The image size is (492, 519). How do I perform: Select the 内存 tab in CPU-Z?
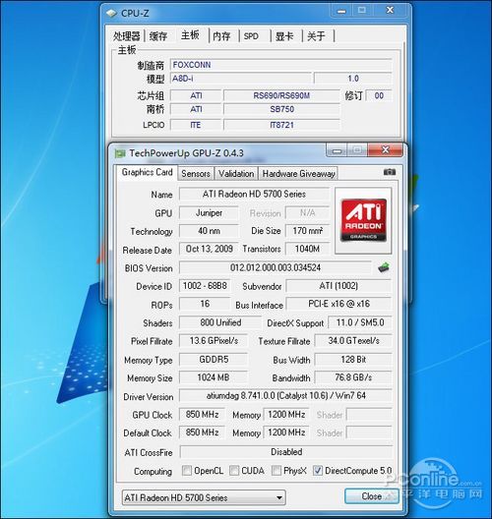click(x=221, y=35)
